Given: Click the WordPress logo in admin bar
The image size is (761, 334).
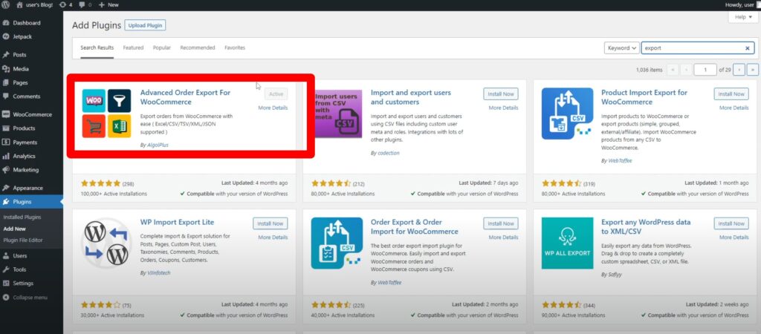Looking at the screenshot, I should click(x=5, y=4).
